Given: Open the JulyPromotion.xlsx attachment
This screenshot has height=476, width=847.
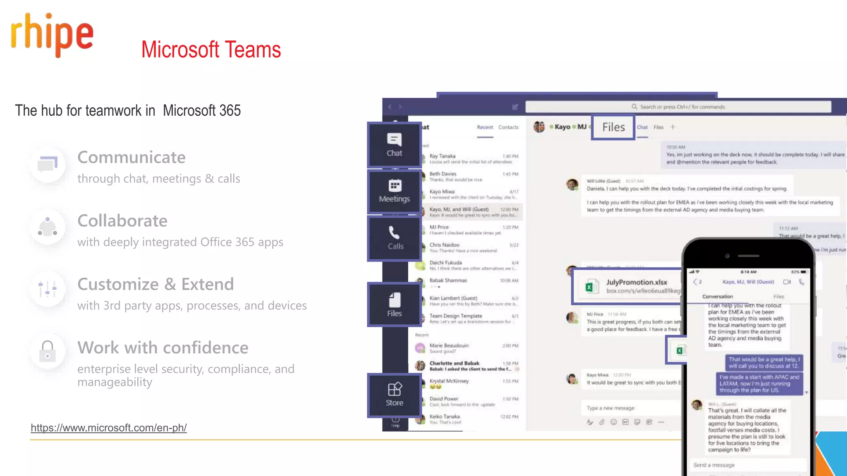Looking at the screenshot, I should pyautogui.click(x=627, y=286).
